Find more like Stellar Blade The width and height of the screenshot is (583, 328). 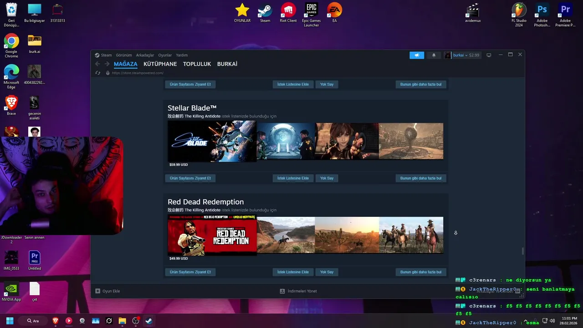[421, 178]
